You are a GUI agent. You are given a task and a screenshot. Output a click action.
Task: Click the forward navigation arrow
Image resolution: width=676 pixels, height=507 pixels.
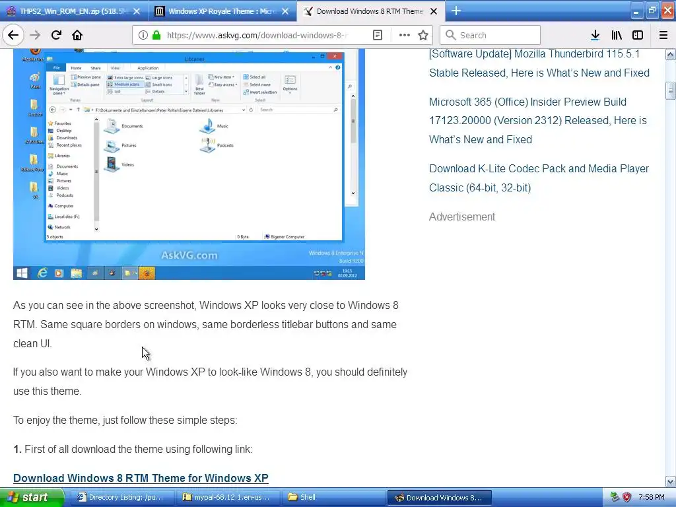[x=35, y=35]
